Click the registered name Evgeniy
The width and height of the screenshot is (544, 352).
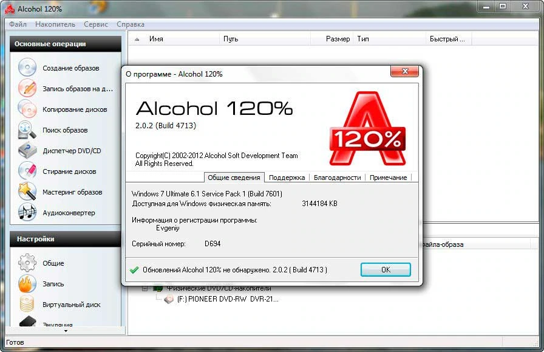pos(168,229)
